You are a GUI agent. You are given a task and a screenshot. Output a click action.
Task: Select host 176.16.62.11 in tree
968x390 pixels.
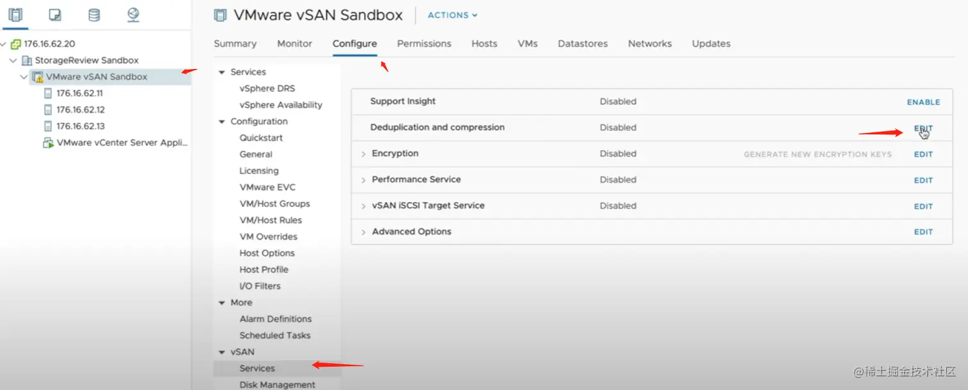80,93
